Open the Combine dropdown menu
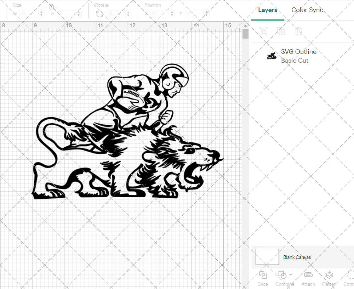Screen dimensions: 354x289 click(x=291, y=275)
